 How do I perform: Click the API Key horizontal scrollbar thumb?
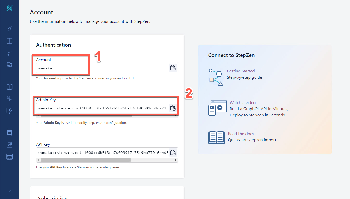pyautogui.click(x=85, y=160)
